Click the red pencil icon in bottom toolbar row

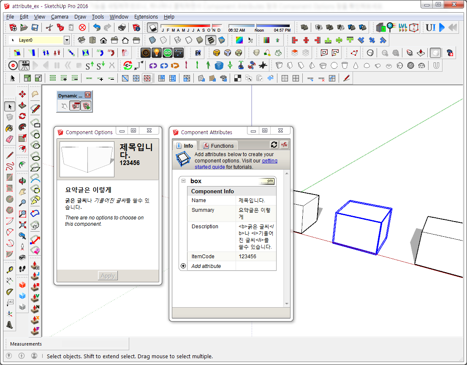[346, 78]
